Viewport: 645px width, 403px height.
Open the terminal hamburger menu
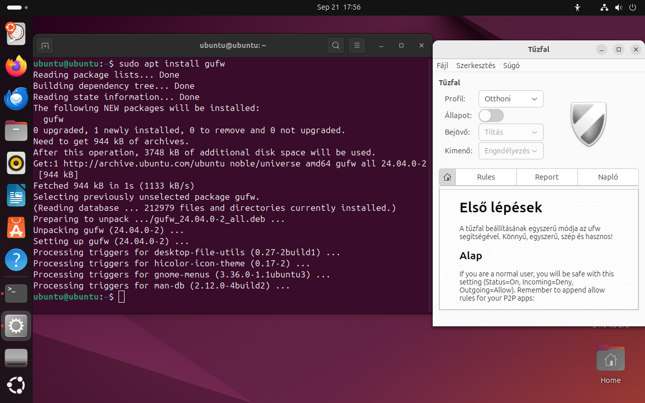357,45
